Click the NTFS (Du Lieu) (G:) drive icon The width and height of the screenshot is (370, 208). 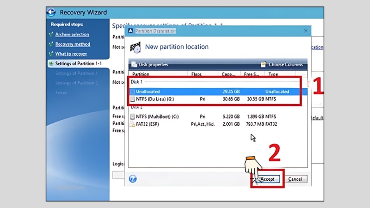coord(133,99)
